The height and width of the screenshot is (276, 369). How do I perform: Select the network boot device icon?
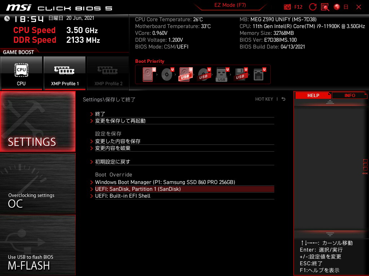[x=259, y=74]
